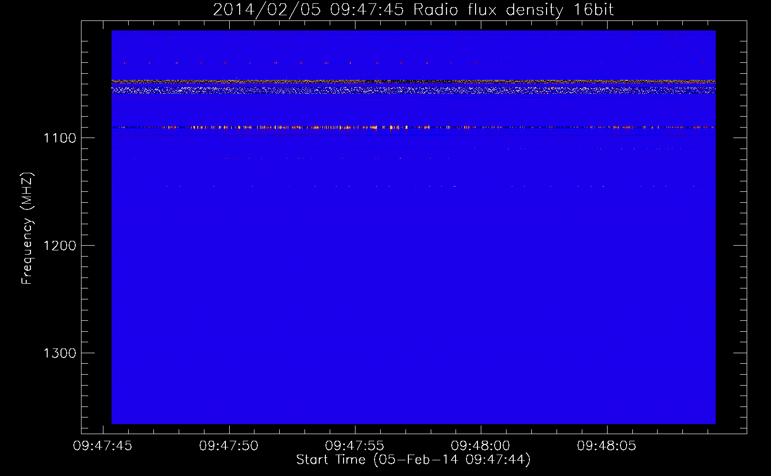This screenshot has width=771, height=476.
Task: Click the 09:47:45 time tick label
Action: point(102,446)
